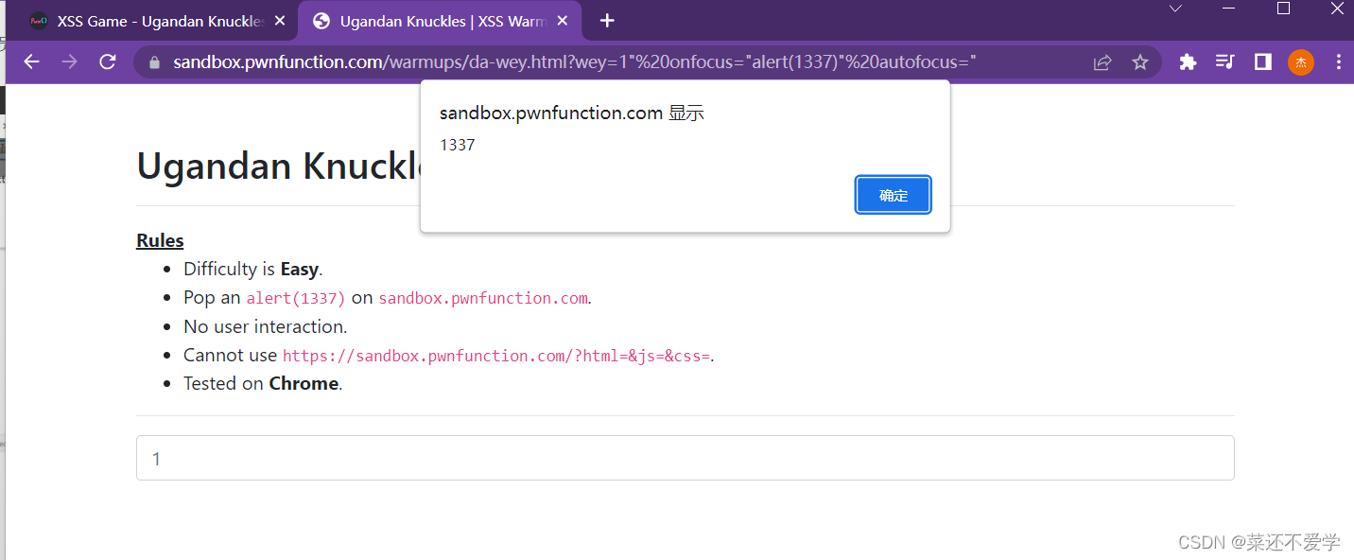This screenshot has height=560, width=1354.
Task: Reload the current page
Action: tap(108, 62)
